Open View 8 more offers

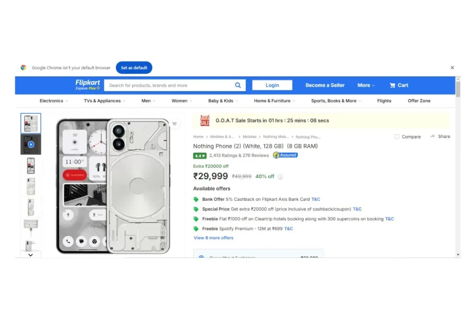pyautogui.click(x=213, y=238)
